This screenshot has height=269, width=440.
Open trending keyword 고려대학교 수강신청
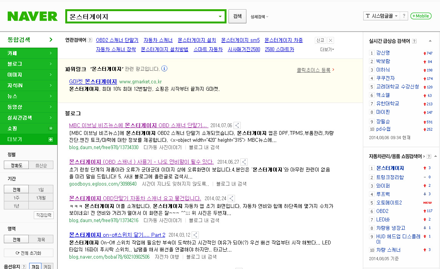pyautogui.click(x=398, y=86)
